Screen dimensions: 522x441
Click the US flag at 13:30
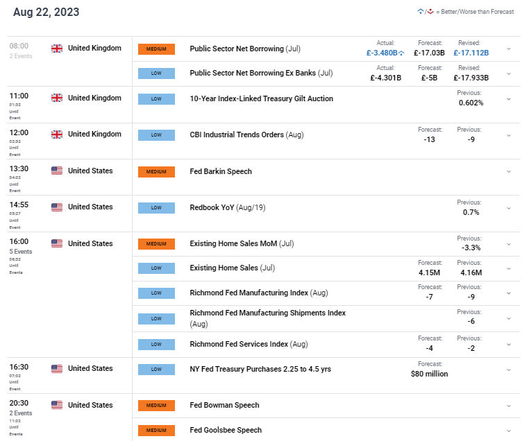pos(57,171)
